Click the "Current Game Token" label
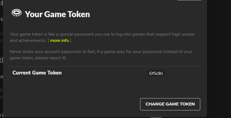 pos(37,73)
